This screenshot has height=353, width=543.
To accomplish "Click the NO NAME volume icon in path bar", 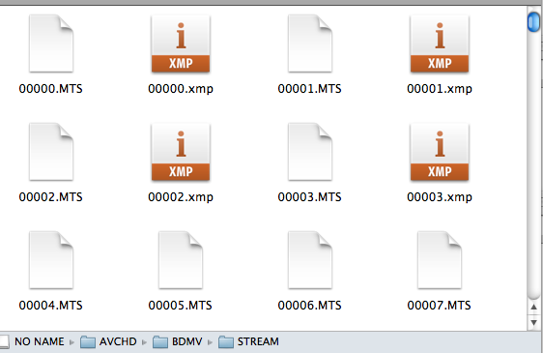I will tap(4, 341).
